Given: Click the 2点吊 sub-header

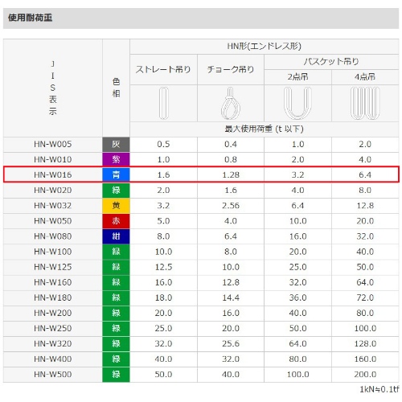Looking at the screenshot, I should [297, 77].
